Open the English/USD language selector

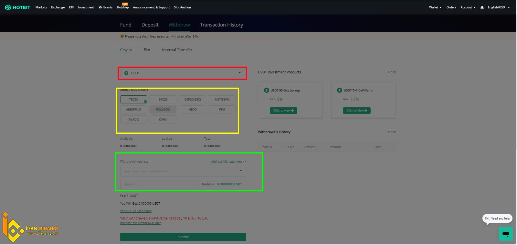point(499,7)
